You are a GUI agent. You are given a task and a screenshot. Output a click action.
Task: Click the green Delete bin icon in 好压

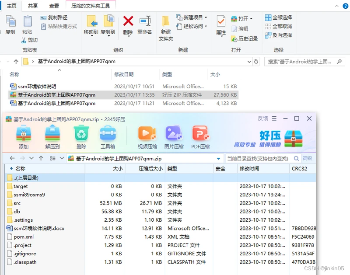pos(81,133)
